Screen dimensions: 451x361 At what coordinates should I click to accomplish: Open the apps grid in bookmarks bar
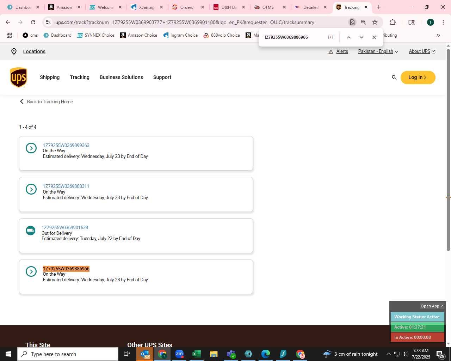coord(9,35)
